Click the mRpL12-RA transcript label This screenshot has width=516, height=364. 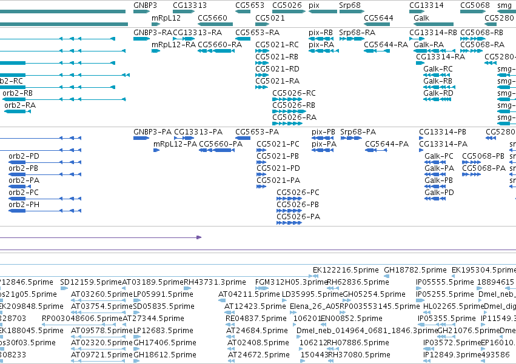coord(174,45)
